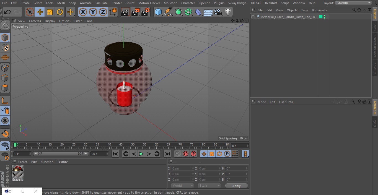Add a Cube primitive object
Image resolution: width=378 pixels, height=195 pixels.
158,12
